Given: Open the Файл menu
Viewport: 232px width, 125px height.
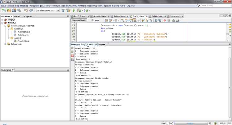Looking at the screenshot, I should [3, 6].
